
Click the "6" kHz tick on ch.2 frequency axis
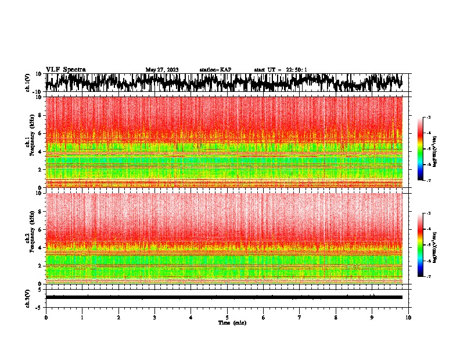[40, 229]
